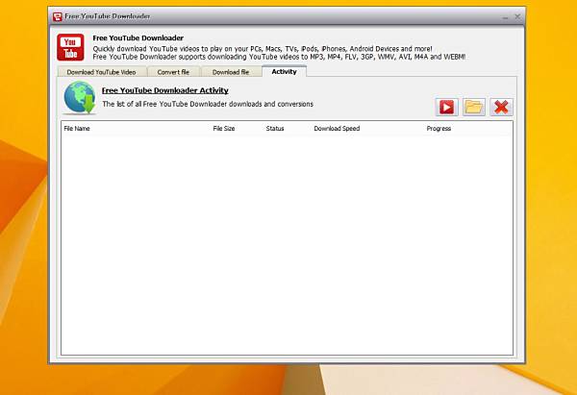Click the title bar application icon
This screenshot has width=577, height=395.
click(x=58, y=16)
